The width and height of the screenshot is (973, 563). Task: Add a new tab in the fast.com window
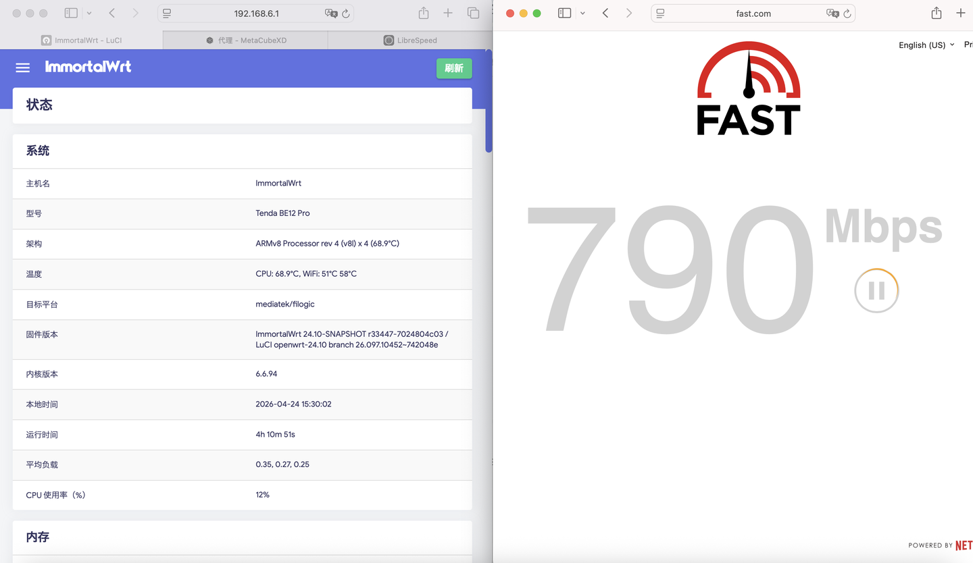coord(961,13)
